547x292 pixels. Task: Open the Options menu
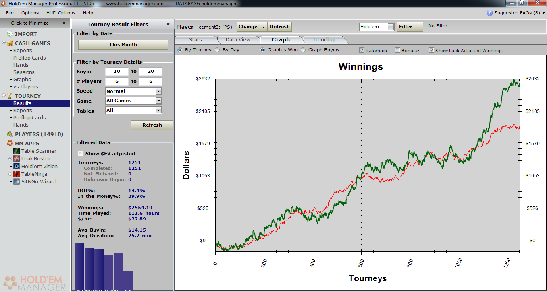(30, 13)
